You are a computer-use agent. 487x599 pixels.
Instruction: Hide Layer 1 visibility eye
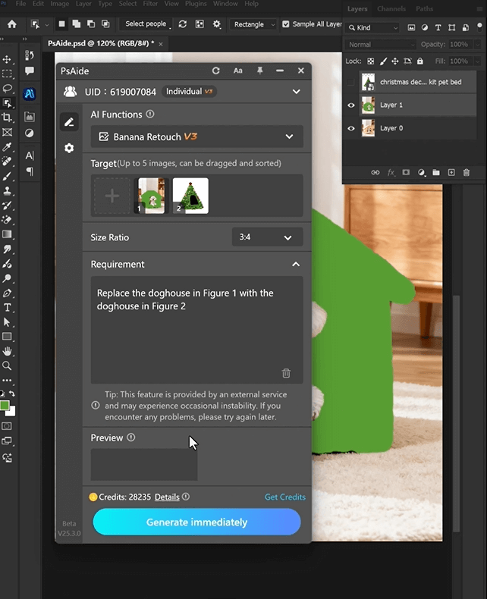[x=351, y=105]
